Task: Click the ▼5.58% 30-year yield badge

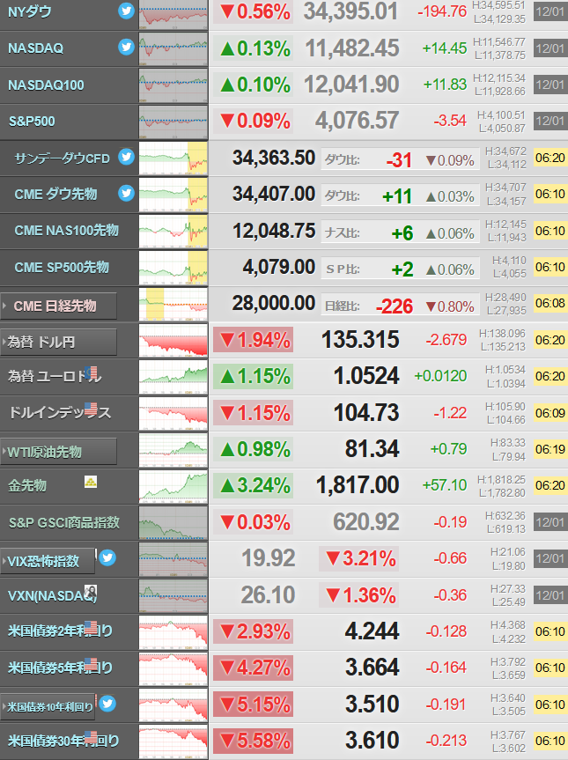Action: (x=253, y=740)
